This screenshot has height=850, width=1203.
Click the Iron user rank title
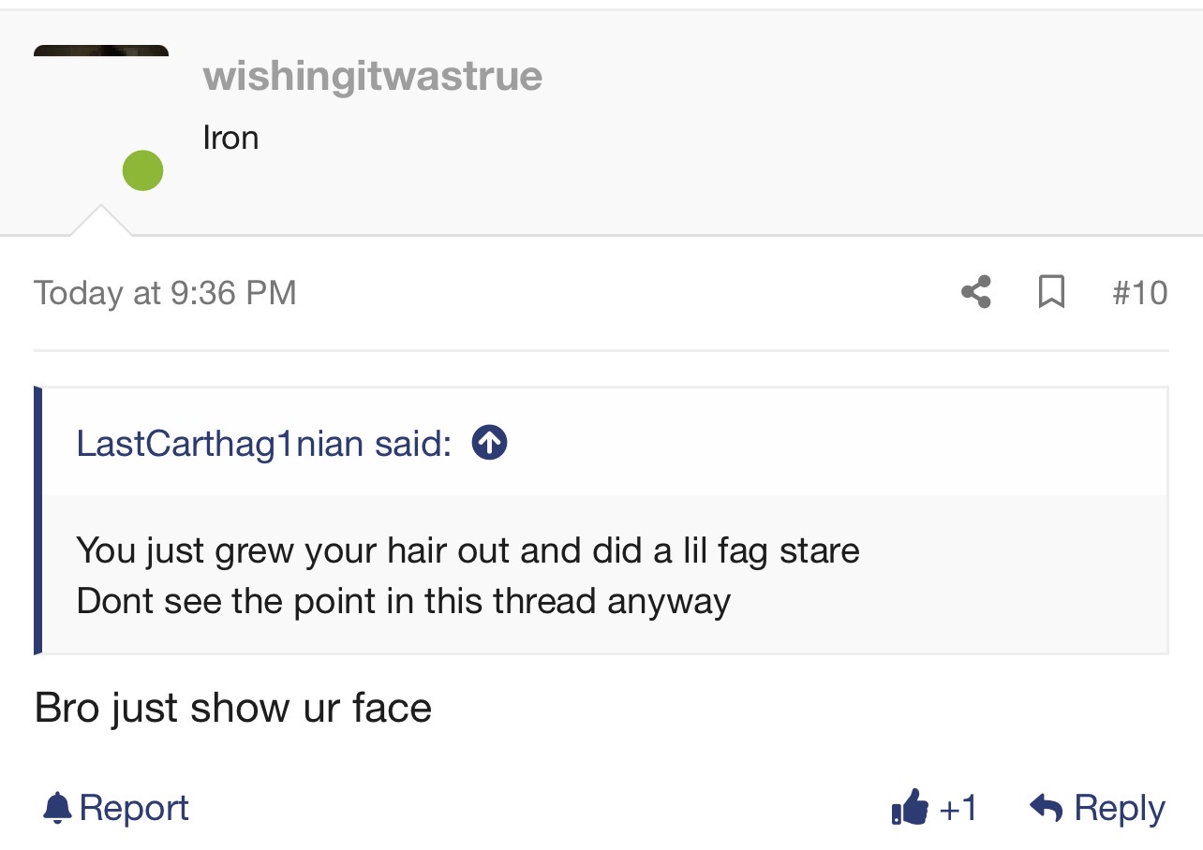[x=230, y=138]
